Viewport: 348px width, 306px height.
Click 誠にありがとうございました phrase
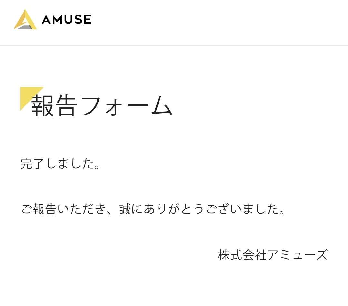tap(202, 209)
